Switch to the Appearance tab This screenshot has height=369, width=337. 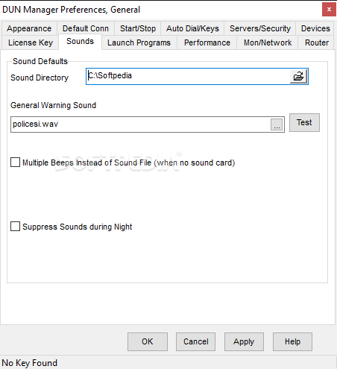tap(29, 28)
